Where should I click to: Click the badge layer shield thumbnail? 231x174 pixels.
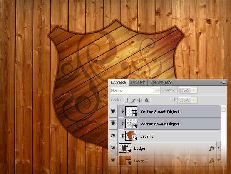pyautogui.click(x=125, y=148)
